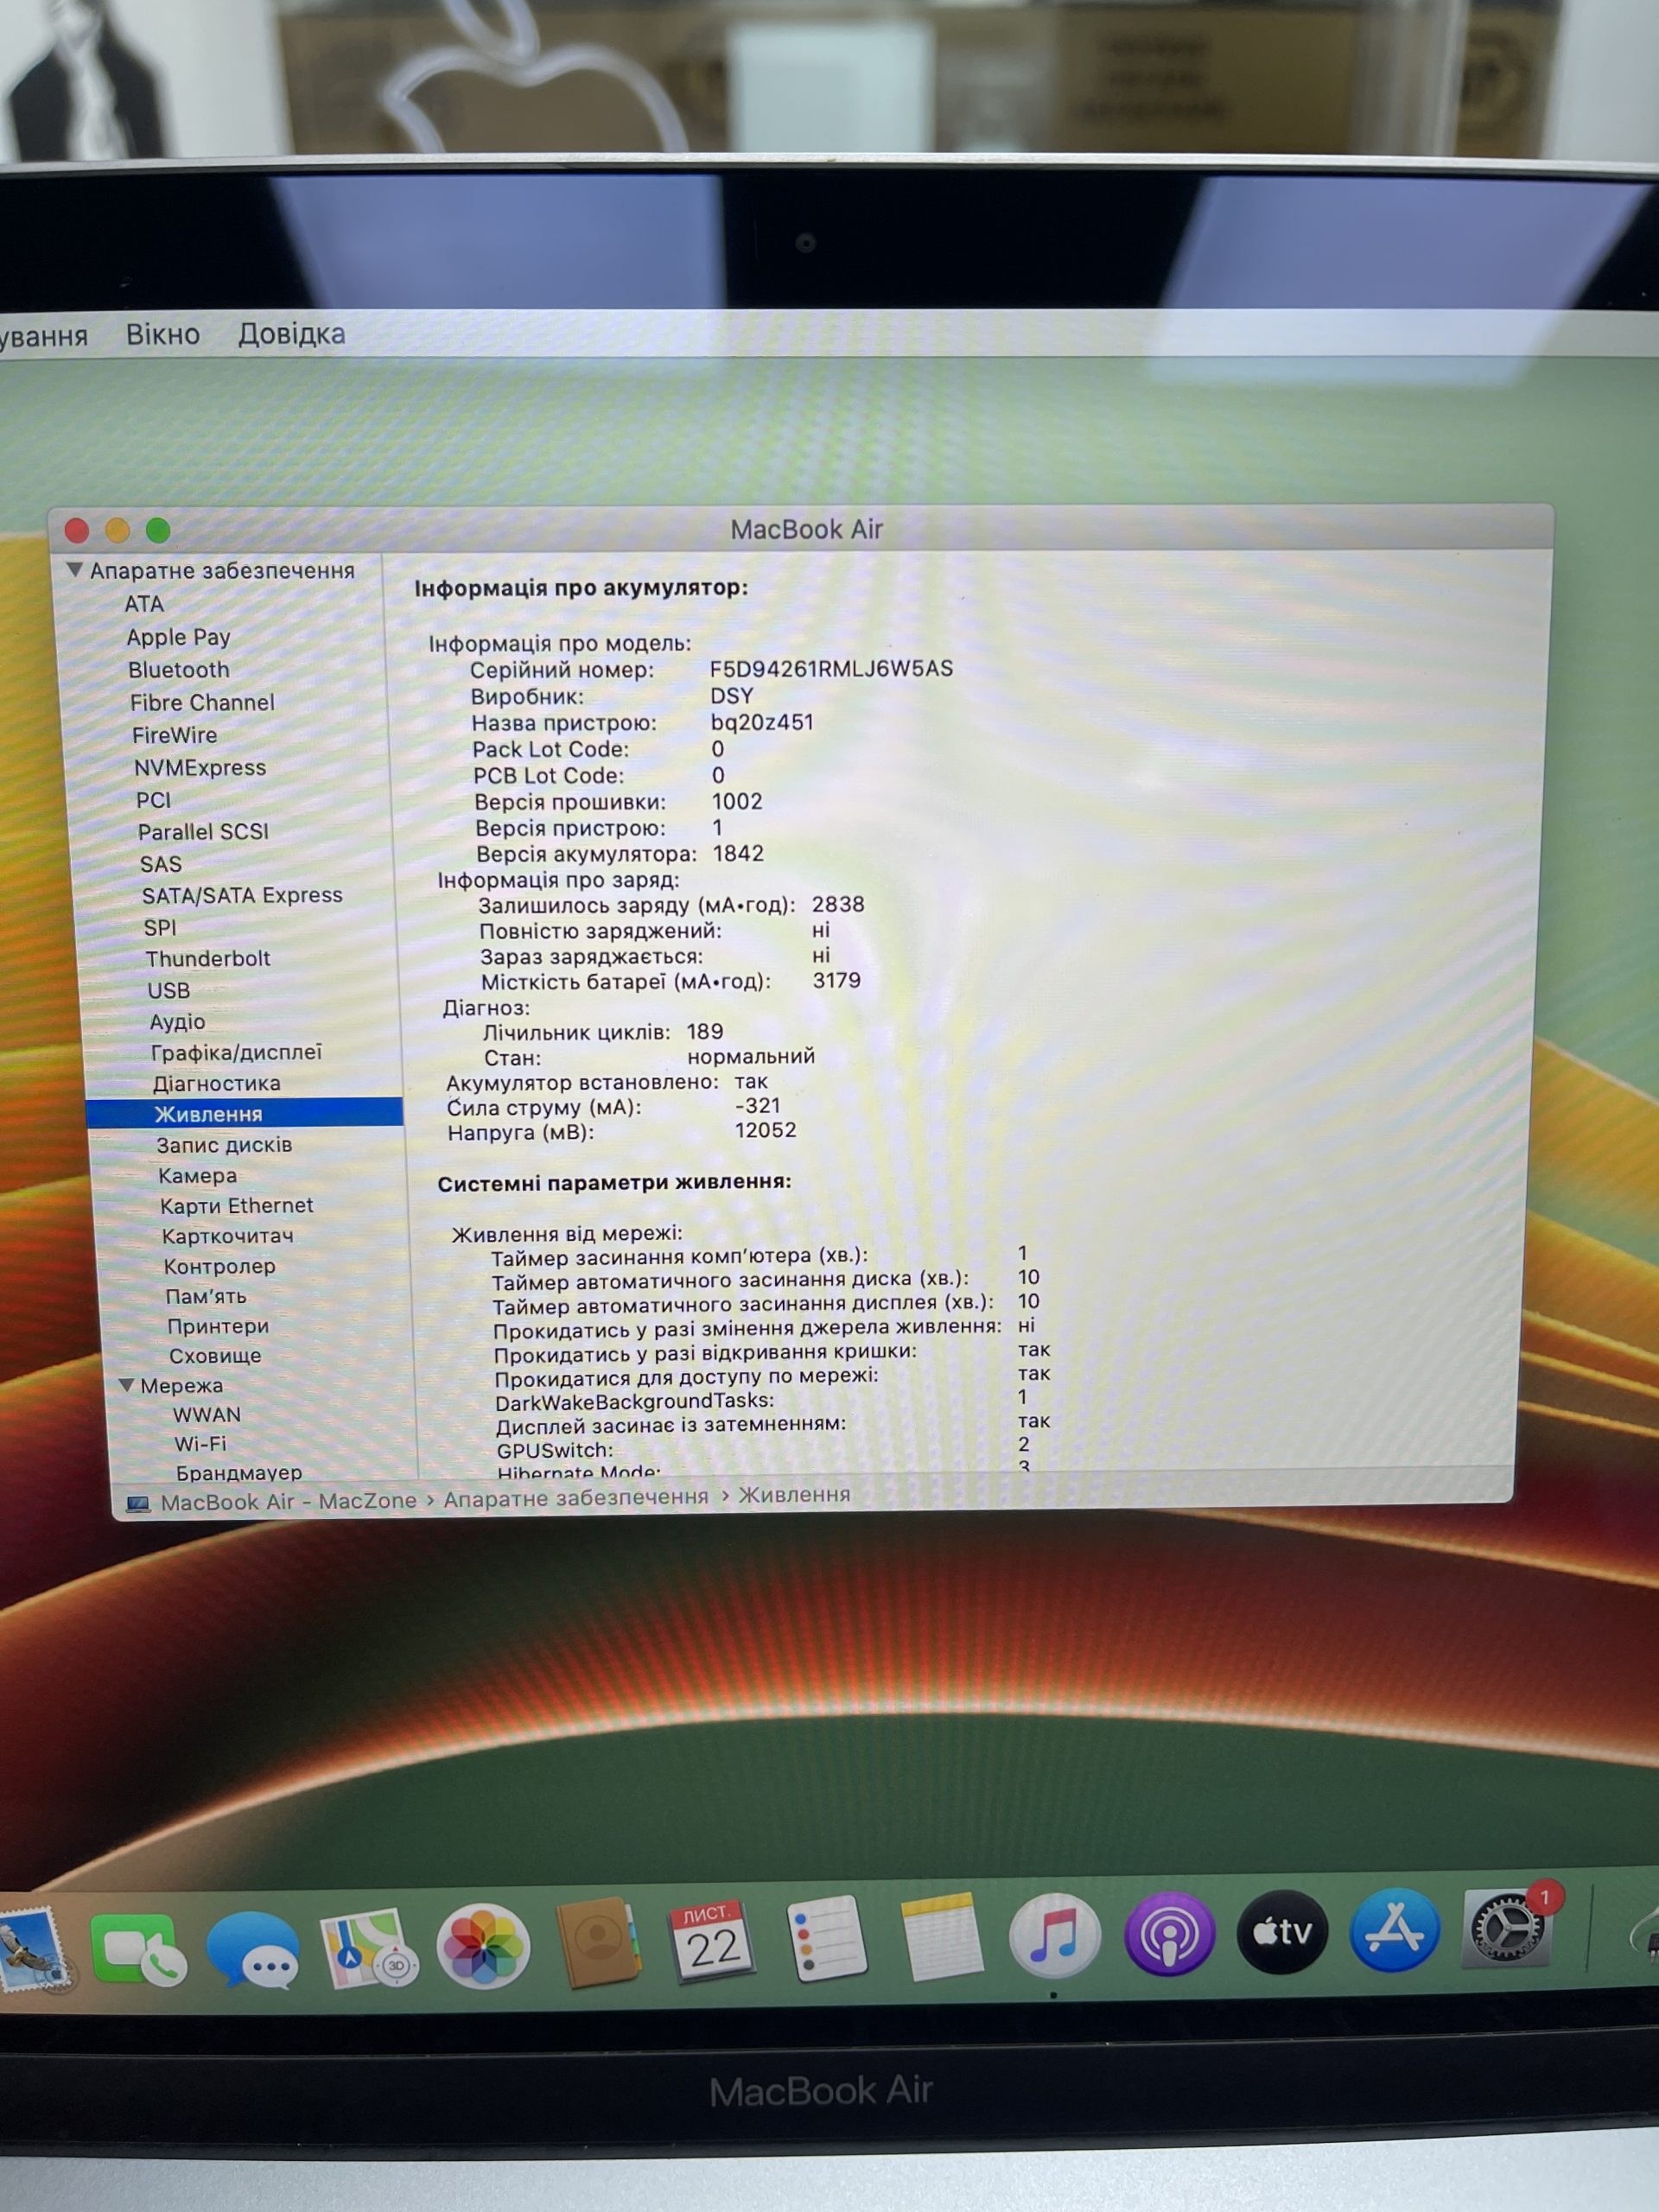
Task: Open the Contacts app in the Dock
Action: pos(598,1942)
